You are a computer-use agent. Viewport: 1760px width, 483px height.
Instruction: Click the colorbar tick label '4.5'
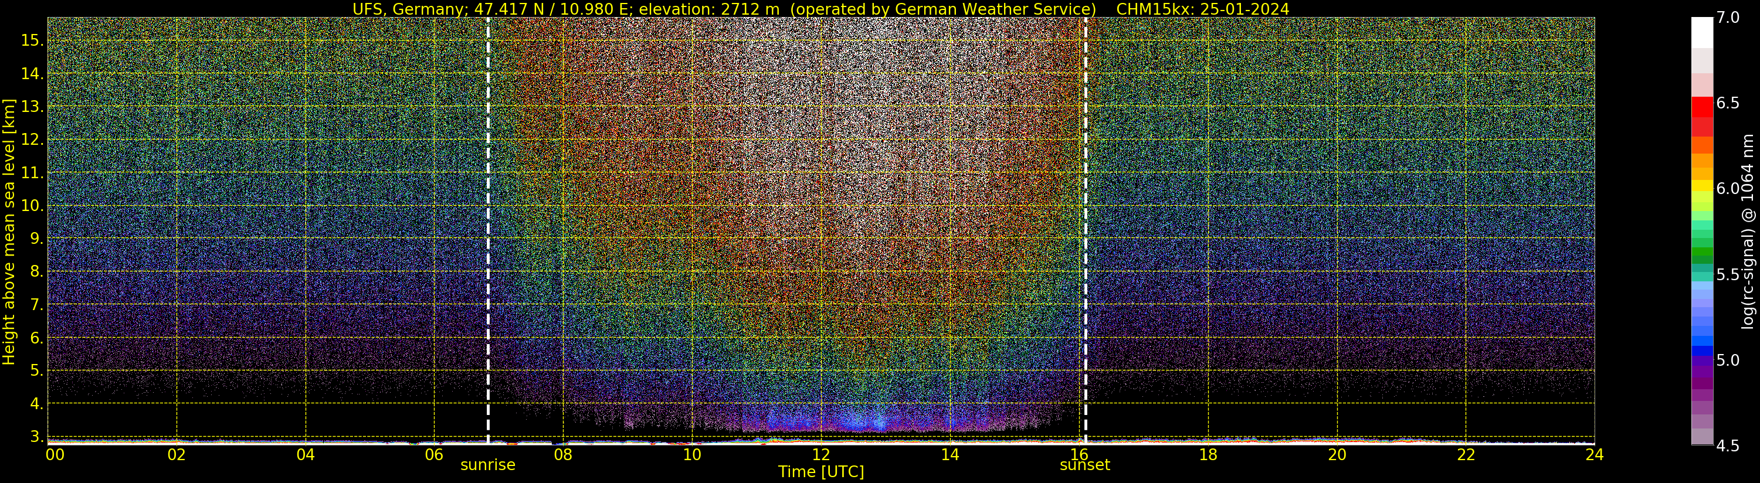click(x=1728, y=446)
